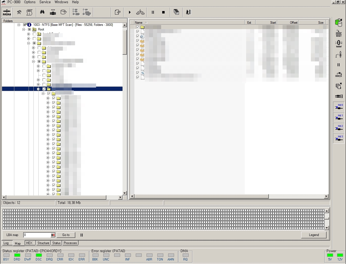Switch to the Processes tab

[x=70, y=243]
